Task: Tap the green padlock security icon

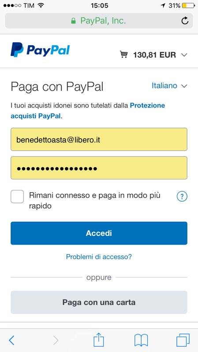Action: pos(73,21)
